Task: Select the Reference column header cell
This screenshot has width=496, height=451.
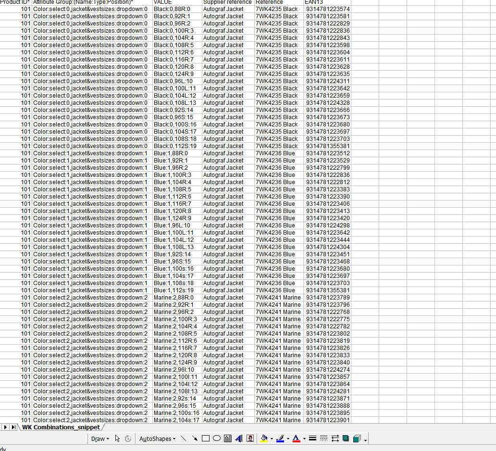Action: pyautogui.click(x=278, y=2)
